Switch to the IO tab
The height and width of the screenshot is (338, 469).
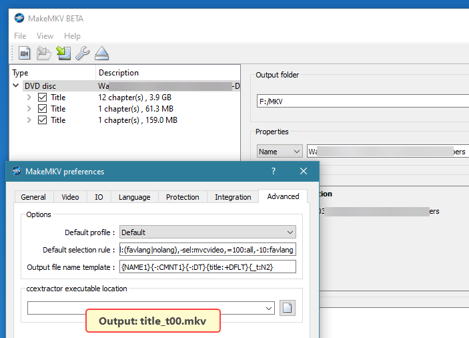pyautogui.click(x=99, y=197)
